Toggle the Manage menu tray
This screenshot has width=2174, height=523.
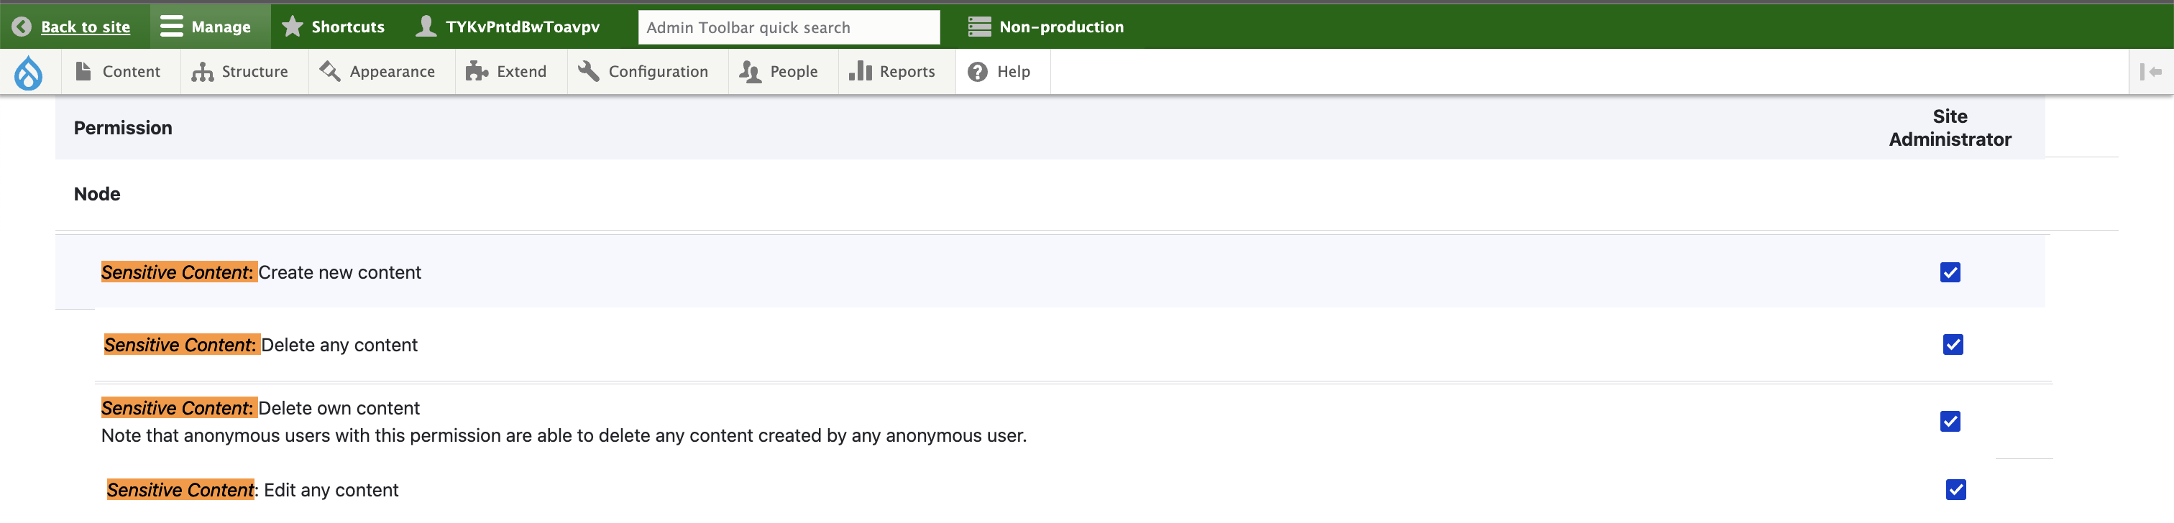tap(207, 27)
